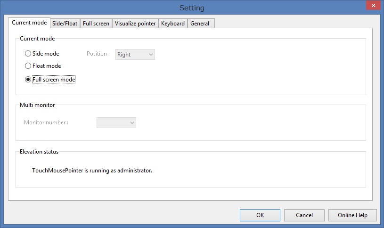This screenshot has width=384, height=228.
Task: Click the Cancel button
Action: [304, 215]
